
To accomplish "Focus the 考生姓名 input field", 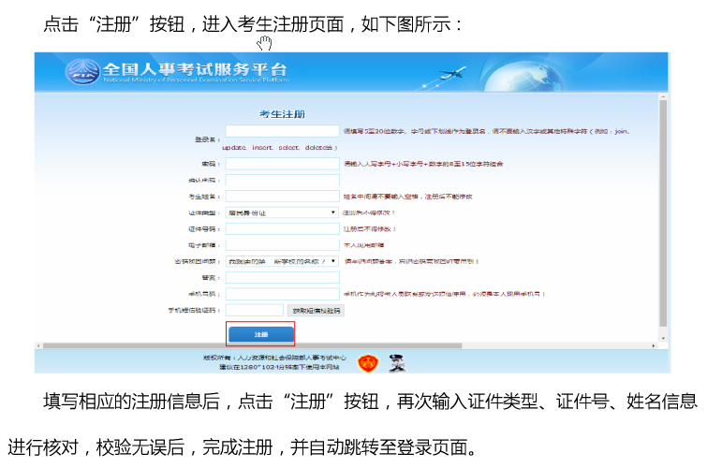I will coord(282,197).
